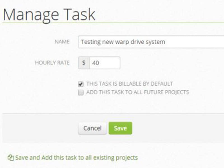Enable add this task to all future projects
This screenshot has width=224, height=168.
coord(81,93)
